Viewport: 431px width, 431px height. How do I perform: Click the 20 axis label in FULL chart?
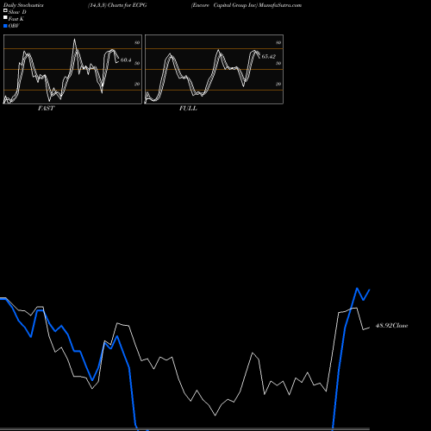click(278, 84)
